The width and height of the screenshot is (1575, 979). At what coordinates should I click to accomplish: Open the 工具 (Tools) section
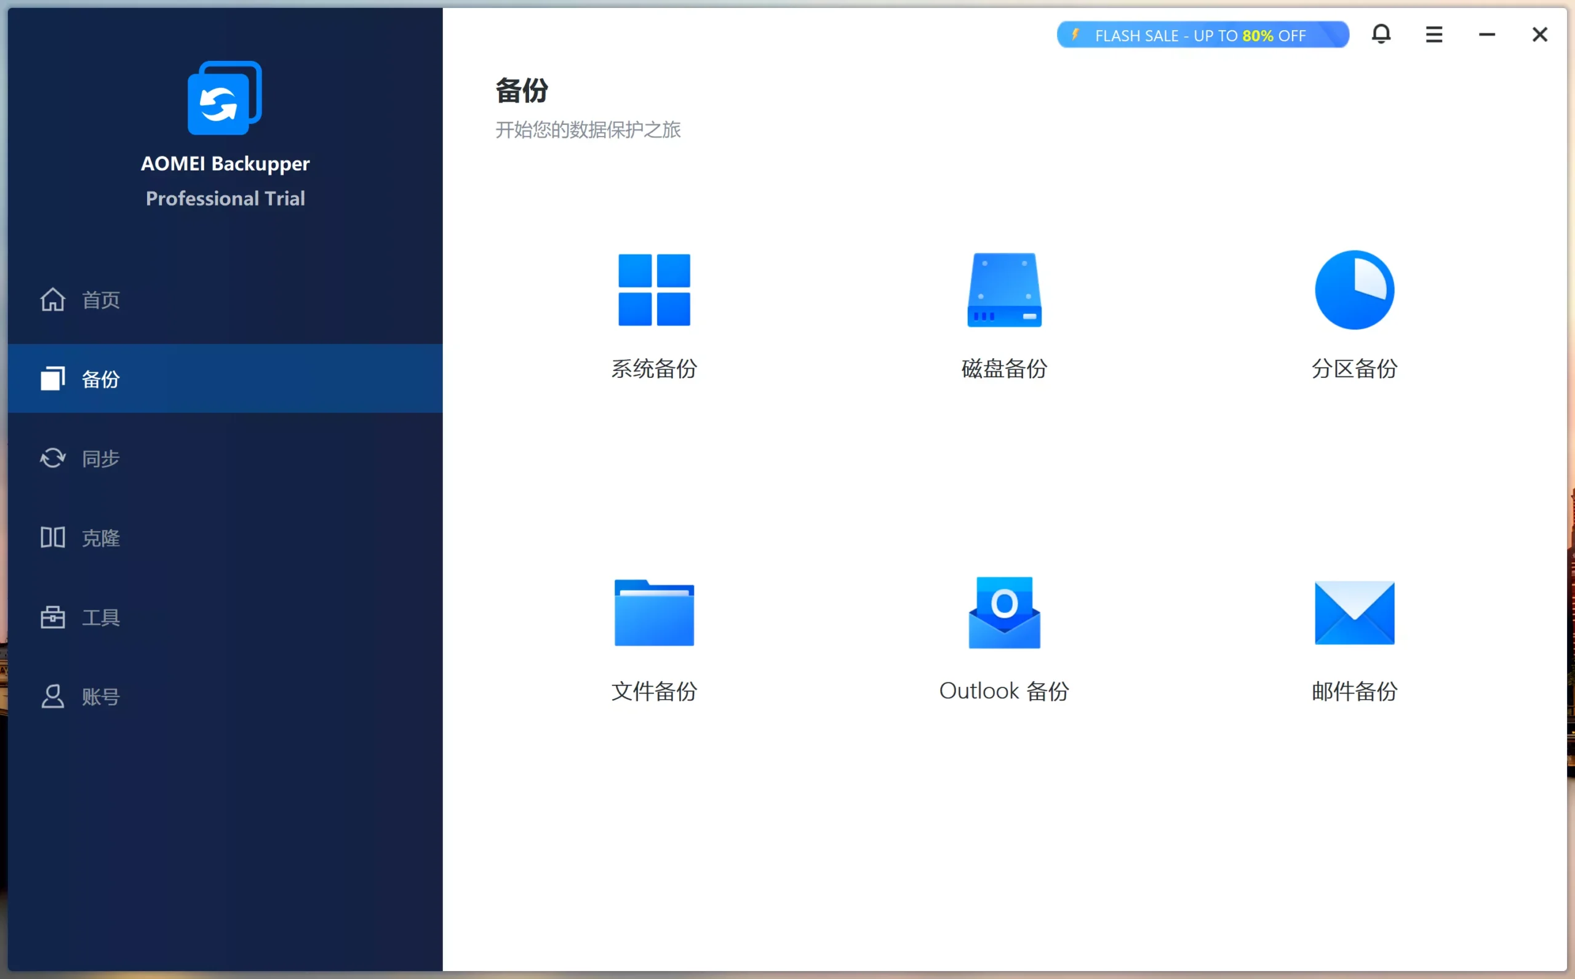click(100, 618)
